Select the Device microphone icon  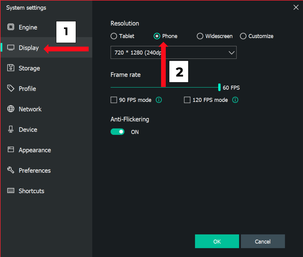11,130
